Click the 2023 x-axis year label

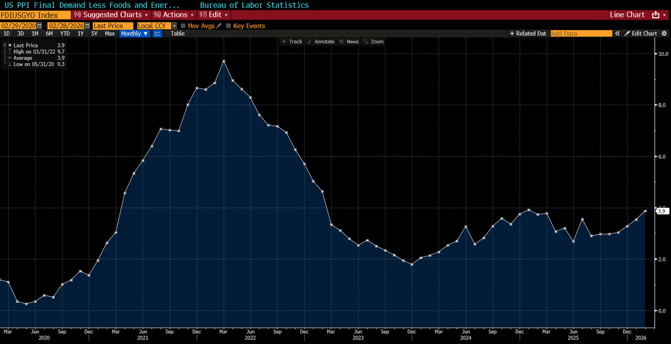pos(357,338)
